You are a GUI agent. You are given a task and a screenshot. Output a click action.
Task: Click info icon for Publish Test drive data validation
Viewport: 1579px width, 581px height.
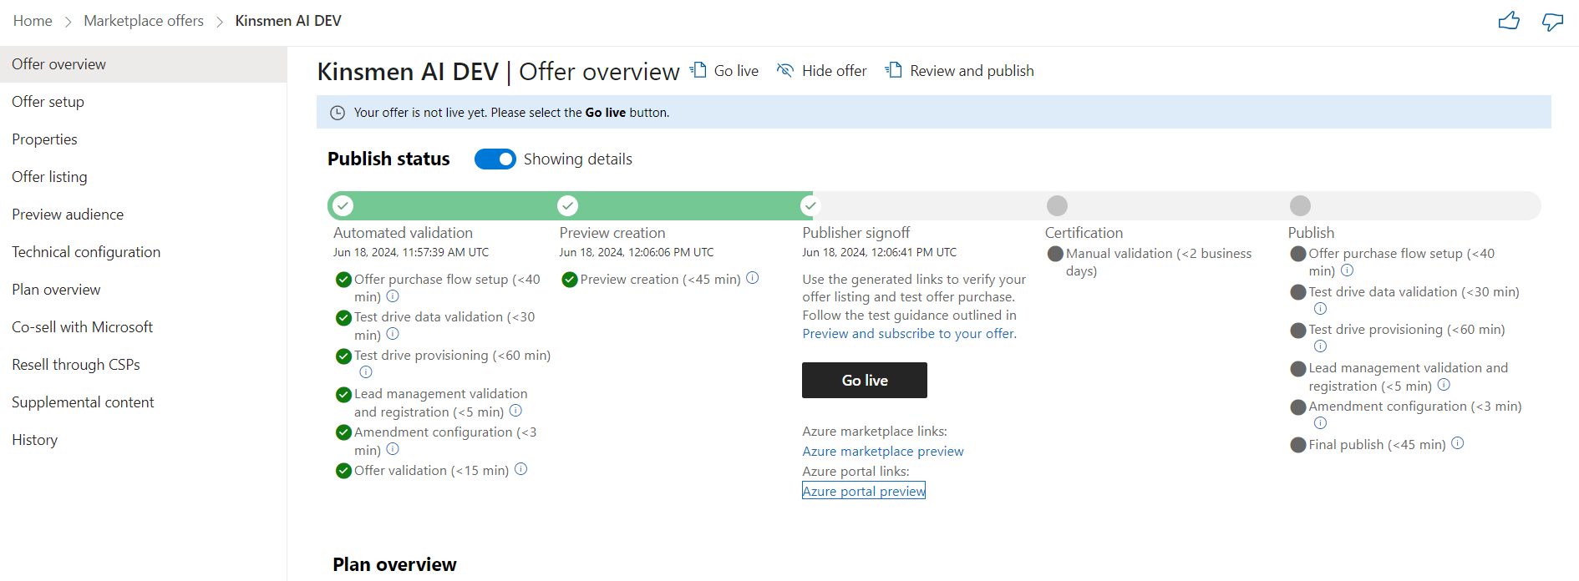[1320, 309]
